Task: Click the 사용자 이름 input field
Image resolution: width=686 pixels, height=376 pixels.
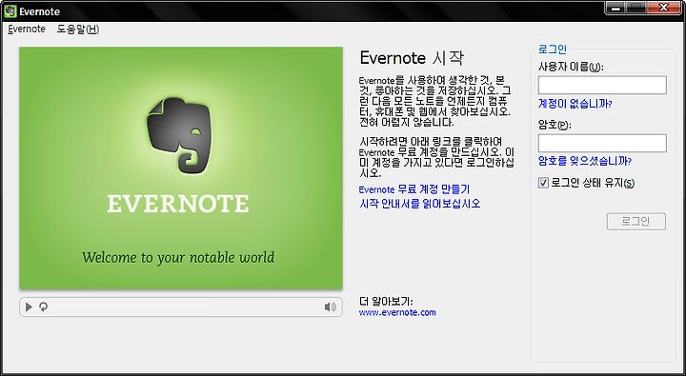Action: 602,86
